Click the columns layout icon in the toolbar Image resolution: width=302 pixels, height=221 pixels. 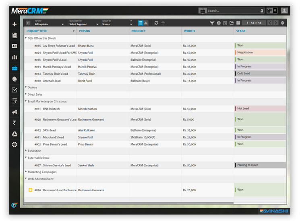(238, 23)
